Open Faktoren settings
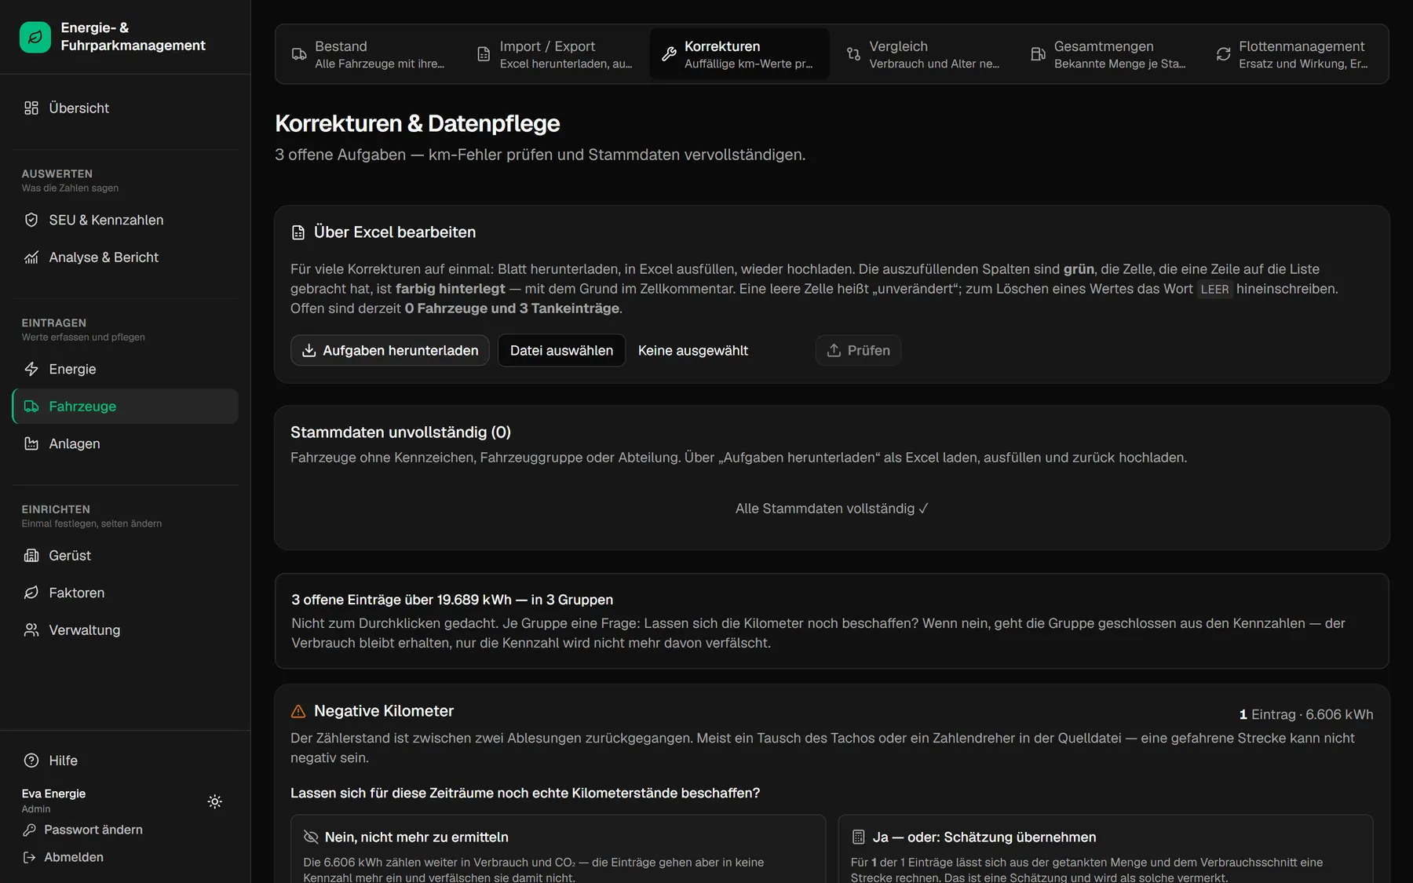The height and width of the screenshot is (883, 1413). coord(126,593)
